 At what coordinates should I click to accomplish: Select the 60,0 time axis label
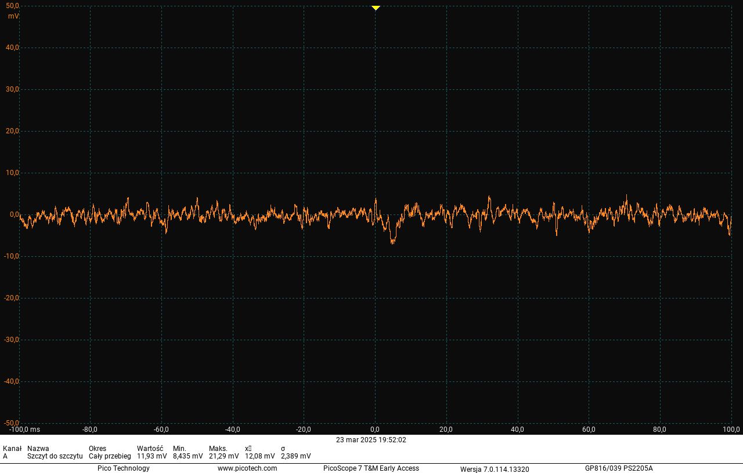tap(589, 430)
